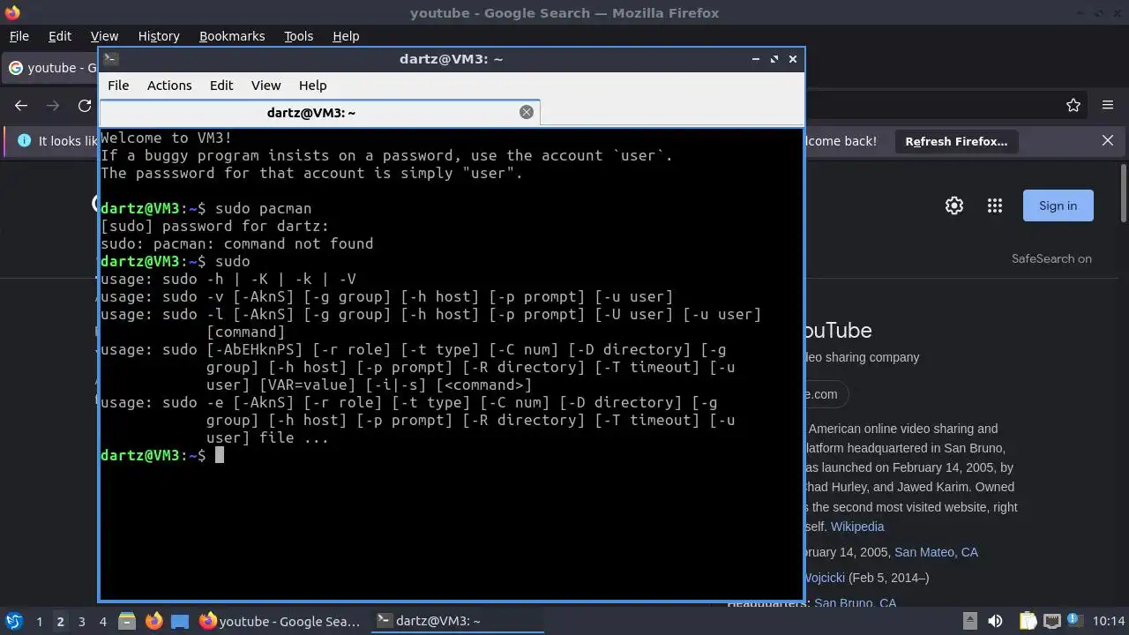Viewport: 1129px width, 635px height.
Task: Switch to workspace 1
Action: 39,622
